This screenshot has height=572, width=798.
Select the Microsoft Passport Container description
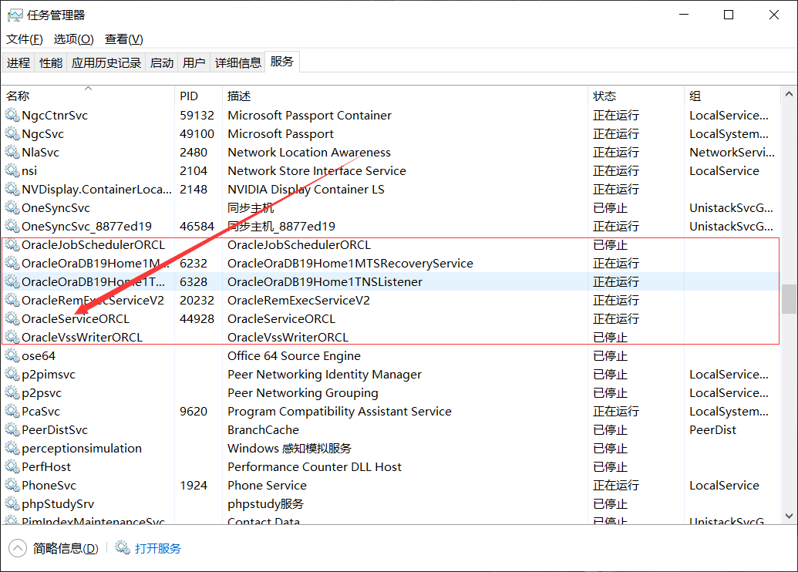coord(309,116)
